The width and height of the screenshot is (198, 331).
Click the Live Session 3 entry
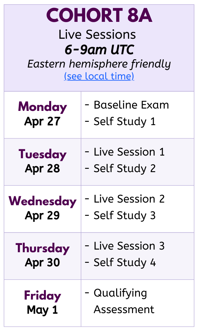129,246
